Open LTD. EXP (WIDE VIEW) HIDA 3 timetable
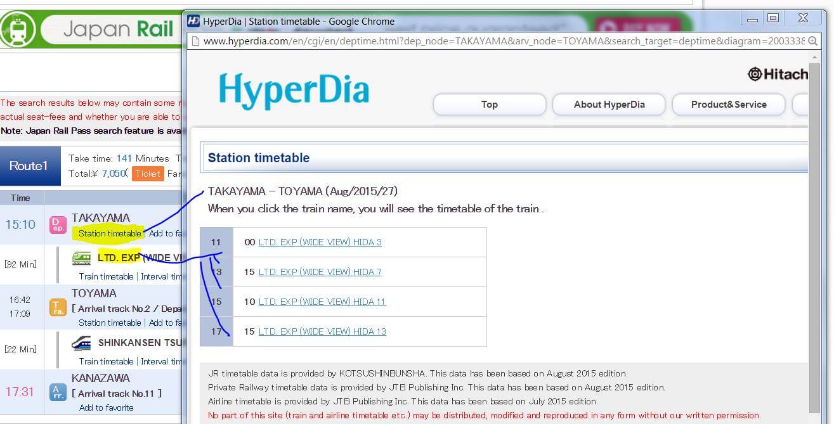The image size is (834, 424). coord(320,242)
